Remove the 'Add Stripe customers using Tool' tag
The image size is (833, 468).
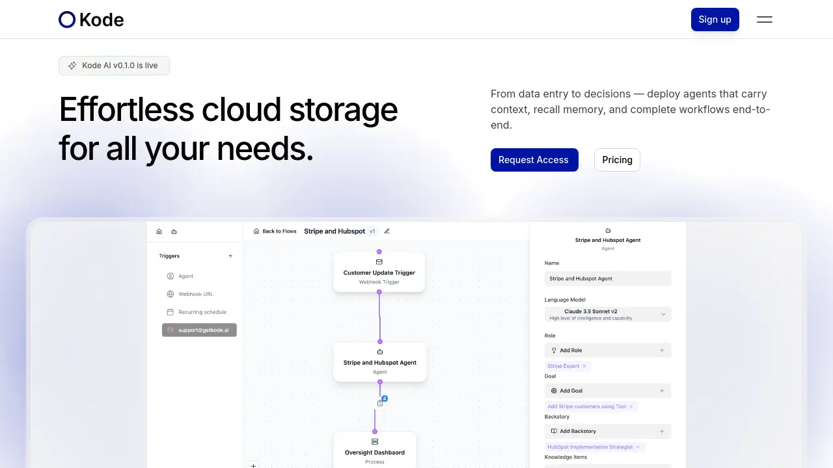tap(631, 406)
